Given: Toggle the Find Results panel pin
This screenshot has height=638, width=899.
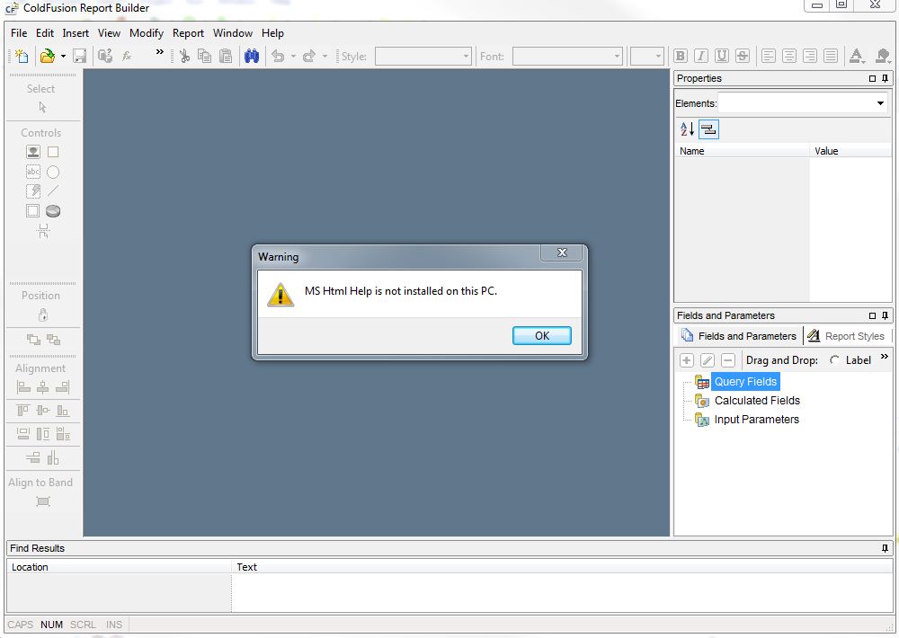Looking at the screenshot, I should [886, 548].
